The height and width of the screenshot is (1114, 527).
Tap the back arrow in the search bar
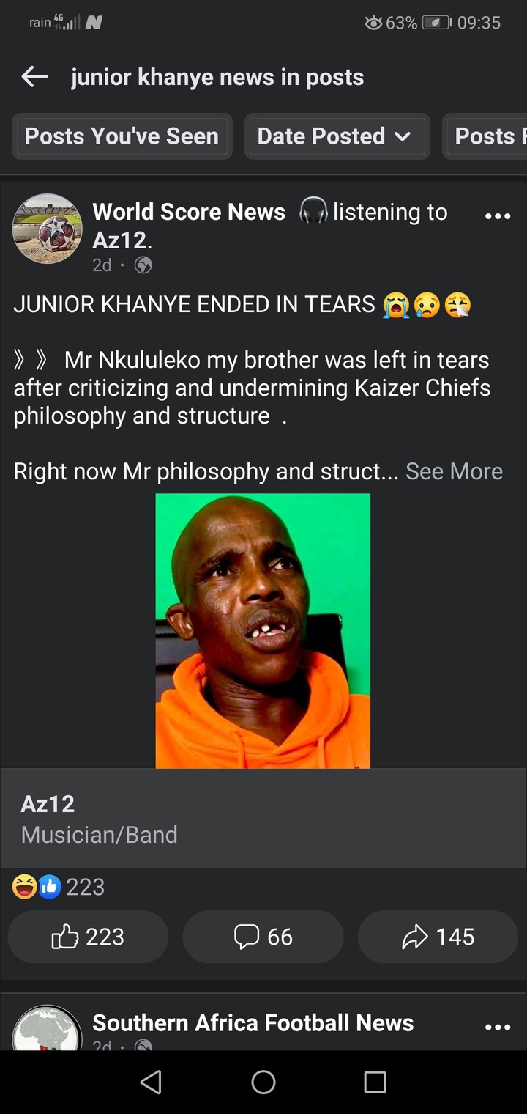(34, 77)
